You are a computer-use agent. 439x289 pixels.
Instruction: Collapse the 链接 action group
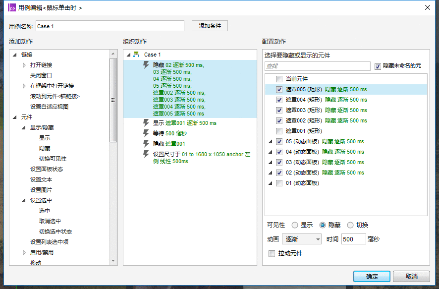[15, 55]
